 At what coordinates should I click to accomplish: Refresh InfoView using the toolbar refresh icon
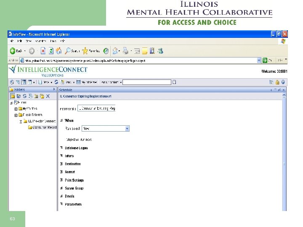pos(56,82)
